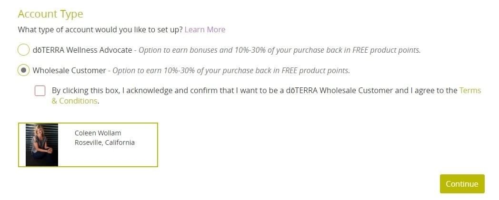
Task: Click the 'dōTERRA Wellness Advocate' option label
Action: [x=82, y=50]
